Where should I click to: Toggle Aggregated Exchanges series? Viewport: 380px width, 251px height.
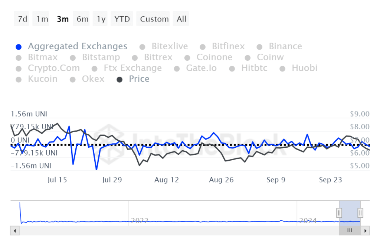click(72, 46)
